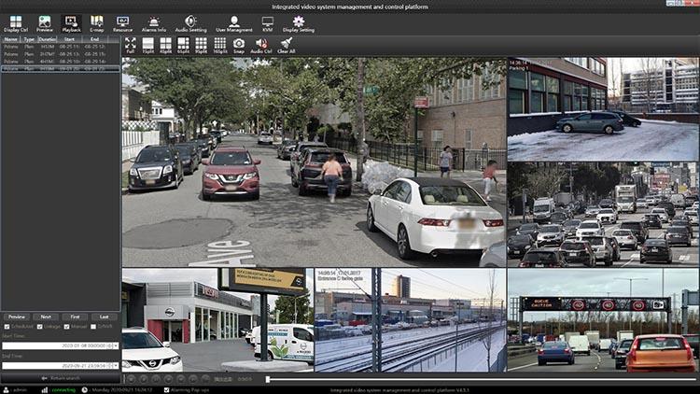Select the highlighted recording starting 09-21
This screenshot has height=394, width=700.
coord(61,69)
